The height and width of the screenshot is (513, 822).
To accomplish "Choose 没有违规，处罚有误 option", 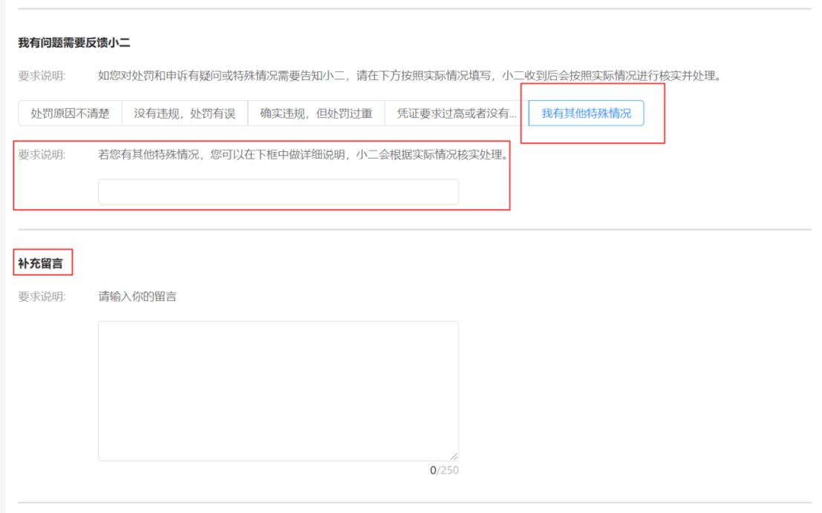I will pyautogui.click(x=184, y=113).
